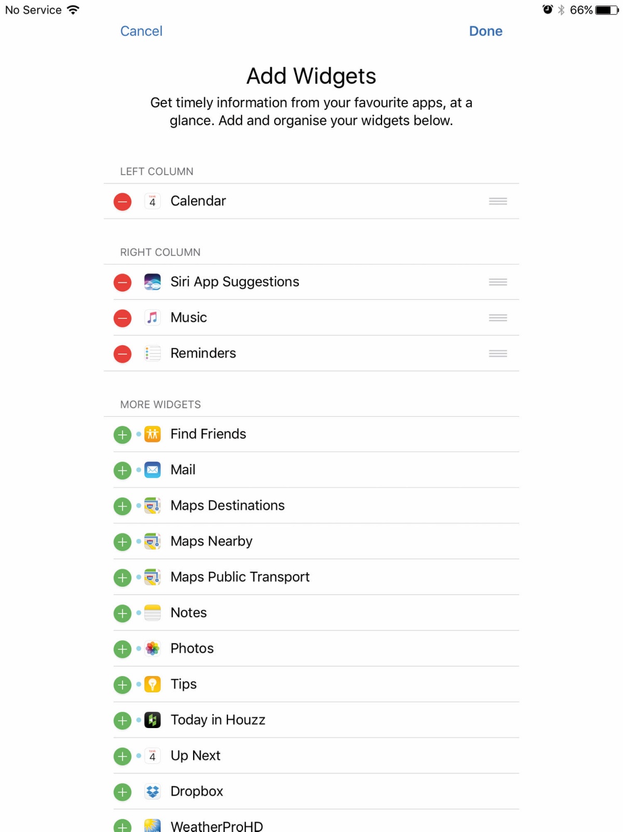Confirm changes with Done
Image resolution: width=623 pixels, height=832 pixels.
tap(485, 31)
